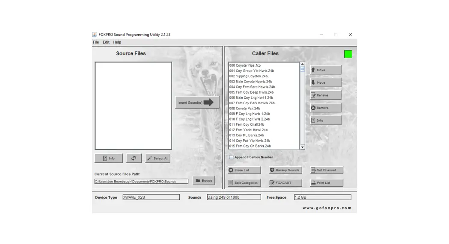Launch the FOXCAST editor
The image size is (449, 244).
[x=285, y=182]
